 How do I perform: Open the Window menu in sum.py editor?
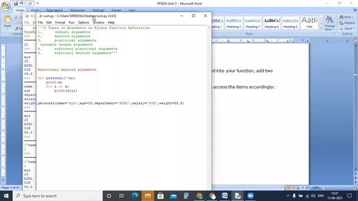pos(98,22)
